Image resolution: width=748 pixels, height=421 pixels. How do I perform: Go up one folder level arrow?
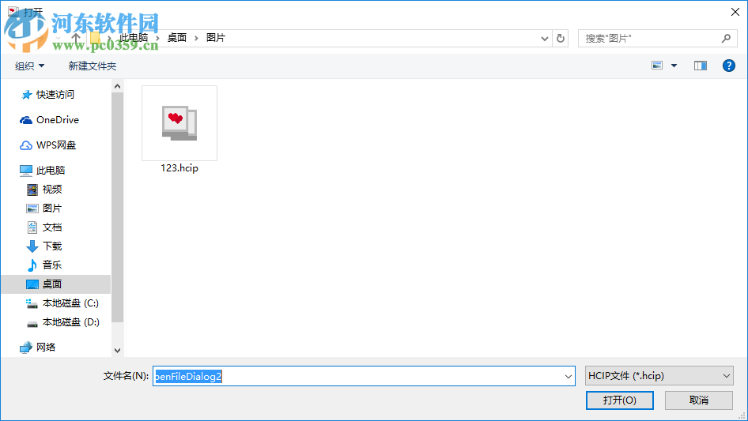(x=75, y=38)
